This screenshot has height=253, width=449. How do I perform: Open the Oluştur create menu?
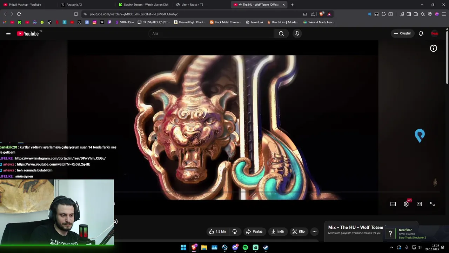402,33
